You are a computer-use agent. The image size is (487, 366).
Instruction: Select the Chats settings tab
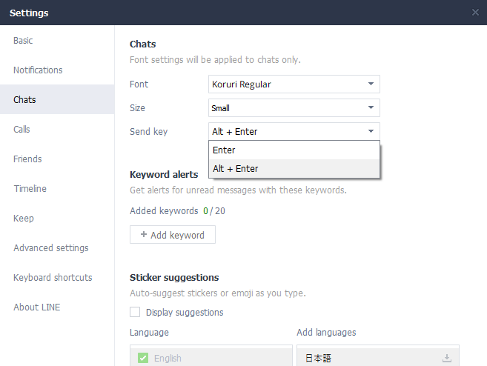point(25,100)
